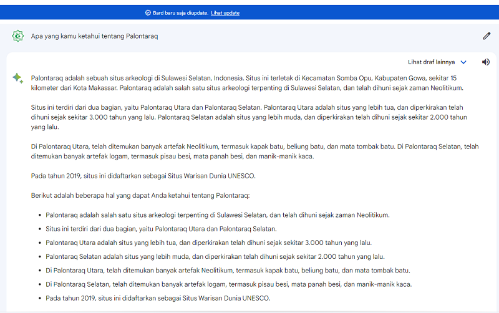
Task: Click the prompt text 'Apa yang kamu ketahui tentang Palontaraq'
Action: click(94, 36)
